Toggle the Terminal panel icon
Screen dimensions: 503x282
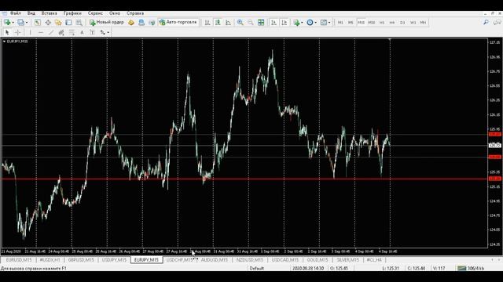click(x=68, y=23)
